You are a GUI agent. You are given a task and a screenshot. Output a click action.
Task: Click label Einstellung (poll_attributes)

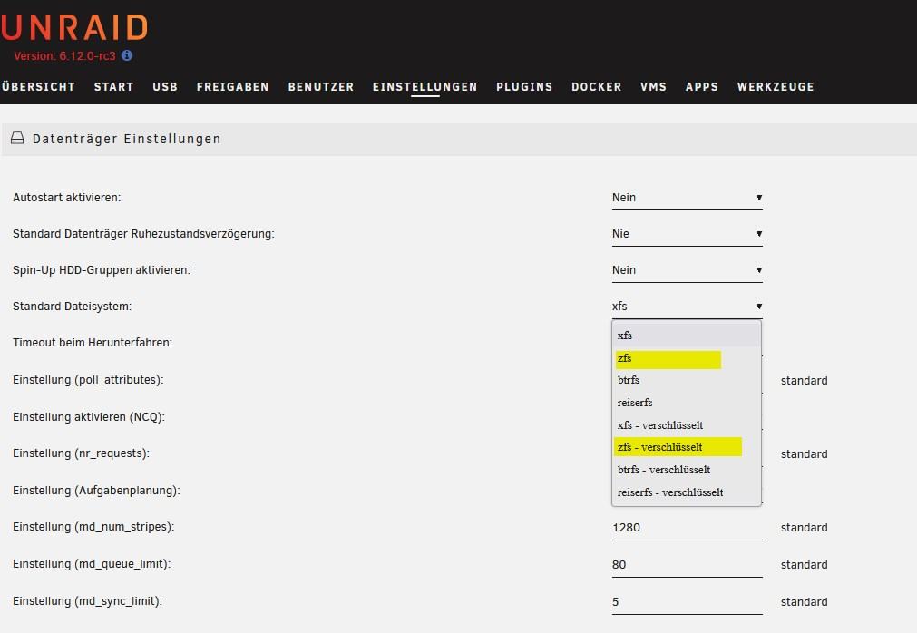88,380
